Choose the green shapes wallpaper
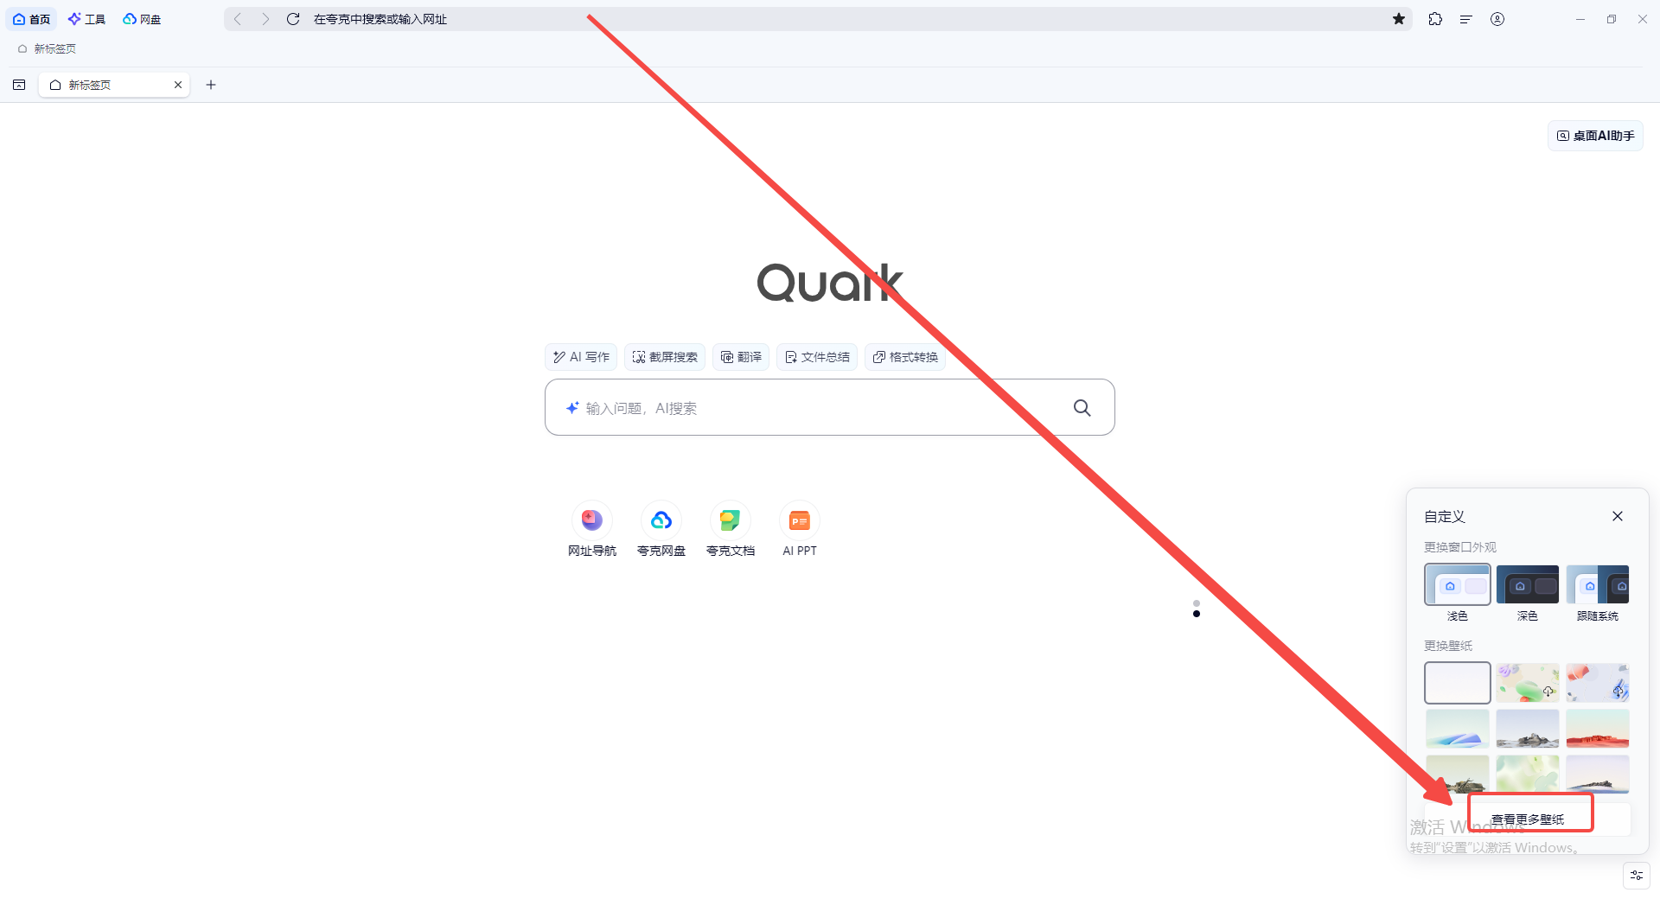The image size is (1660, 899). [x=1528, y=683]
